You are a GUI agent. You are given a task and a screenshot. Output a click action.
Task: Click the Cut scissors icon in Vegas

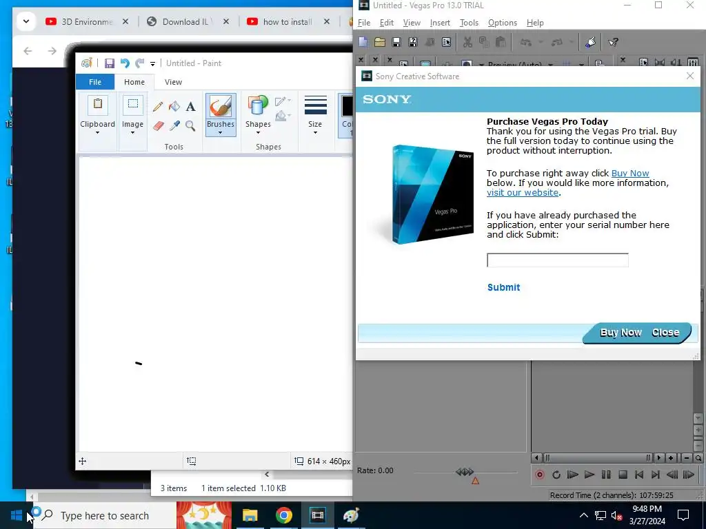click(468, 42)
